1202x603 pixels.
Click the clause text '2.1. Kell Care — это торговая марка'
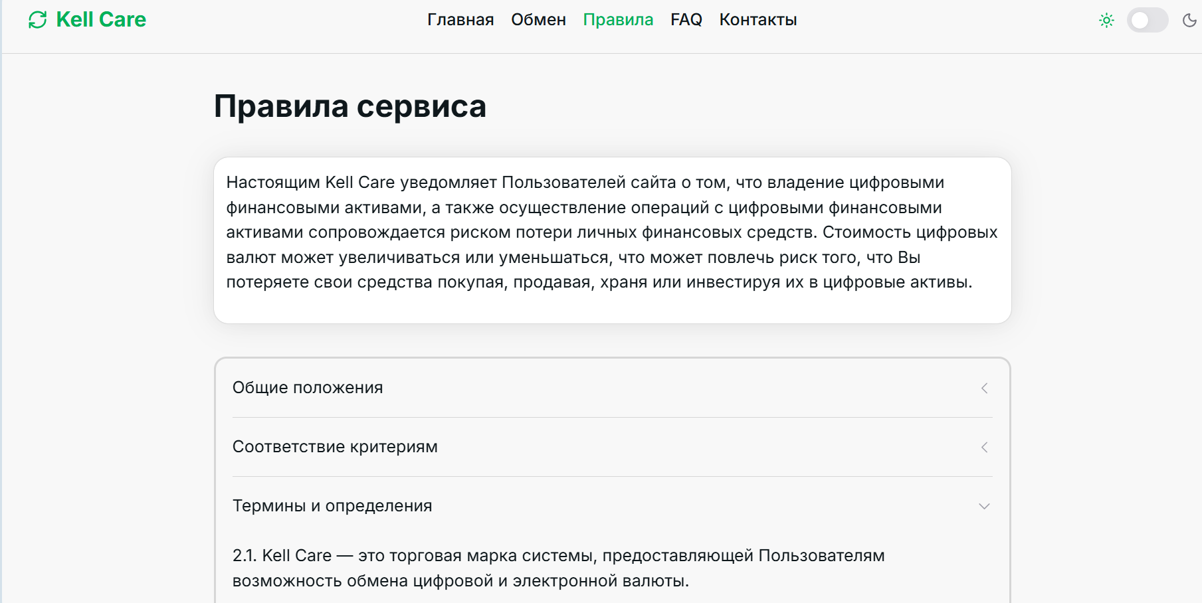pyautogui.click(x=559, y=568)
